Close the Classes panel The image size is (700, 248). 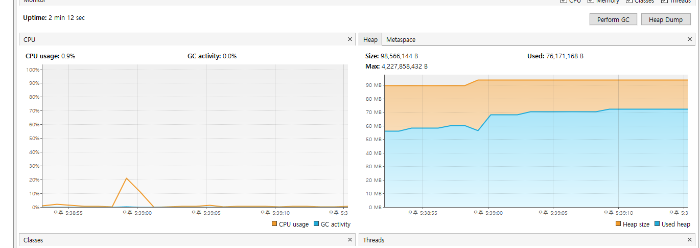point(350,240)
